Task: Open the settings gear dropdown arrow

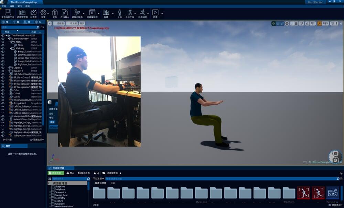Action: [49, 14]
